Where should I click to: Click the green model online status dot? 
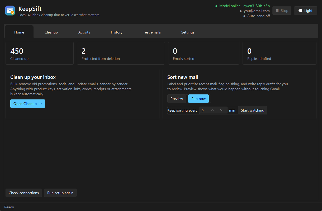[x=216, y=6]
